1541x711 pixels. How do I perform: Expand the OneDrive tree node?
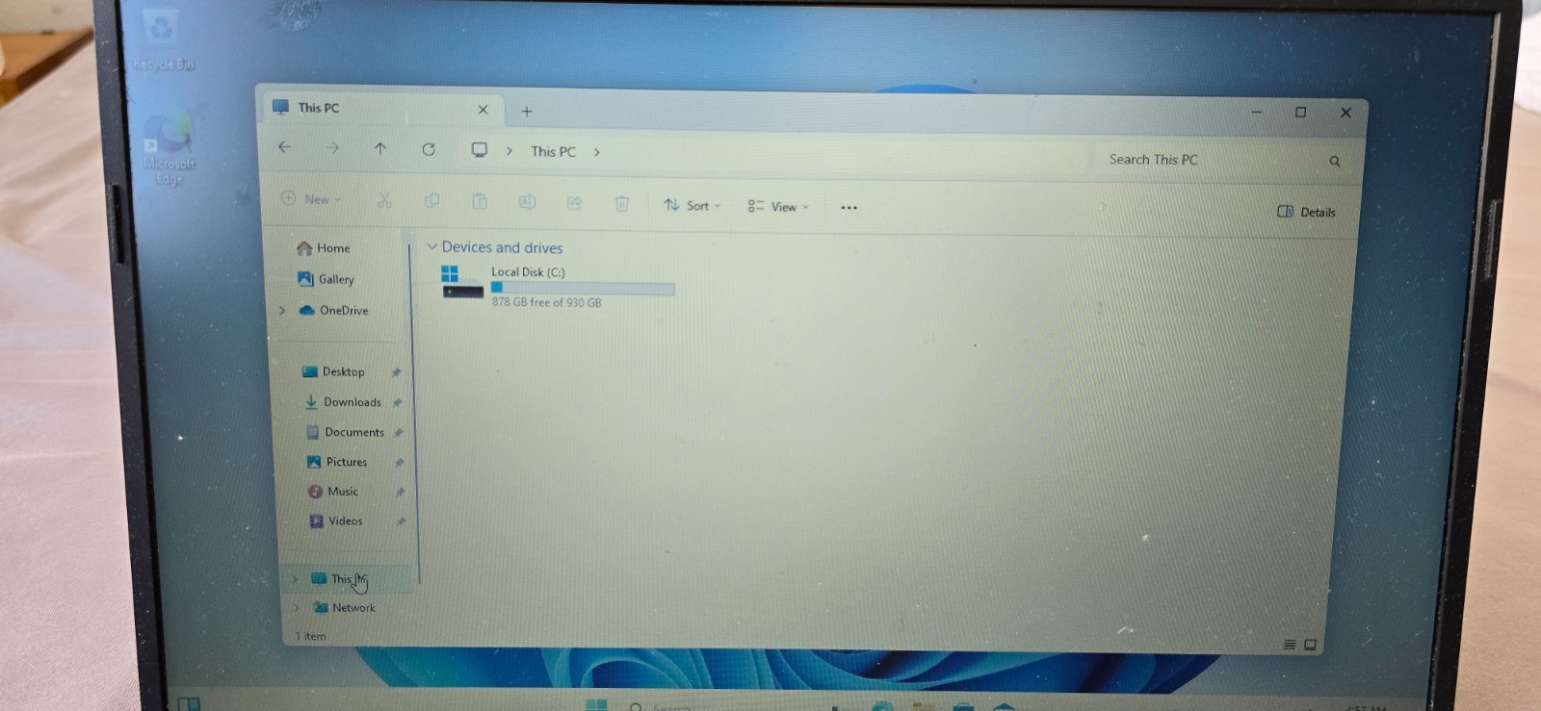click(x=282, y=310)
